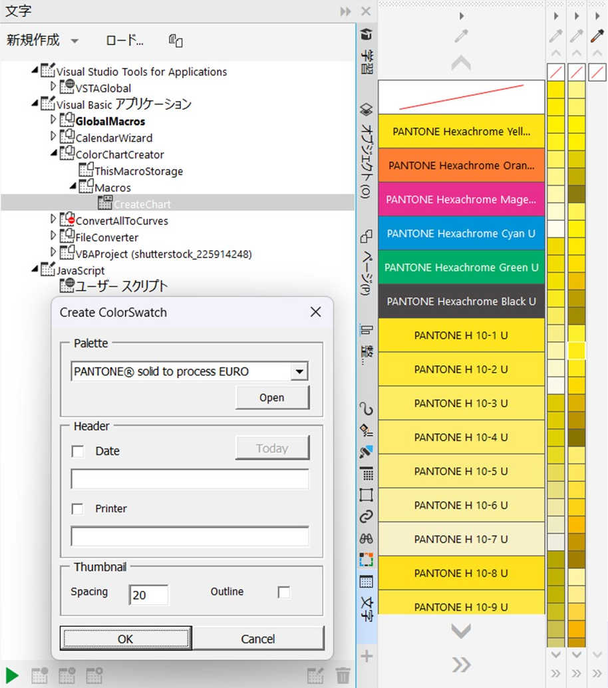Open the 新規作成 menu
Viewport: 608px width, 688px height.
click(43, 41)
